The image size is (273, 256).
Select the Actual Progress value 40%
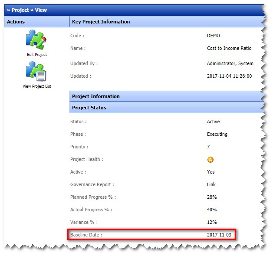tap(212, 210)
